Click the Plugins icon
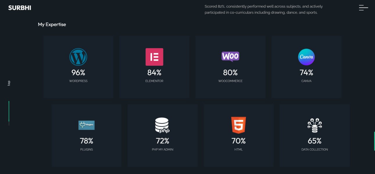 point(87,125)
